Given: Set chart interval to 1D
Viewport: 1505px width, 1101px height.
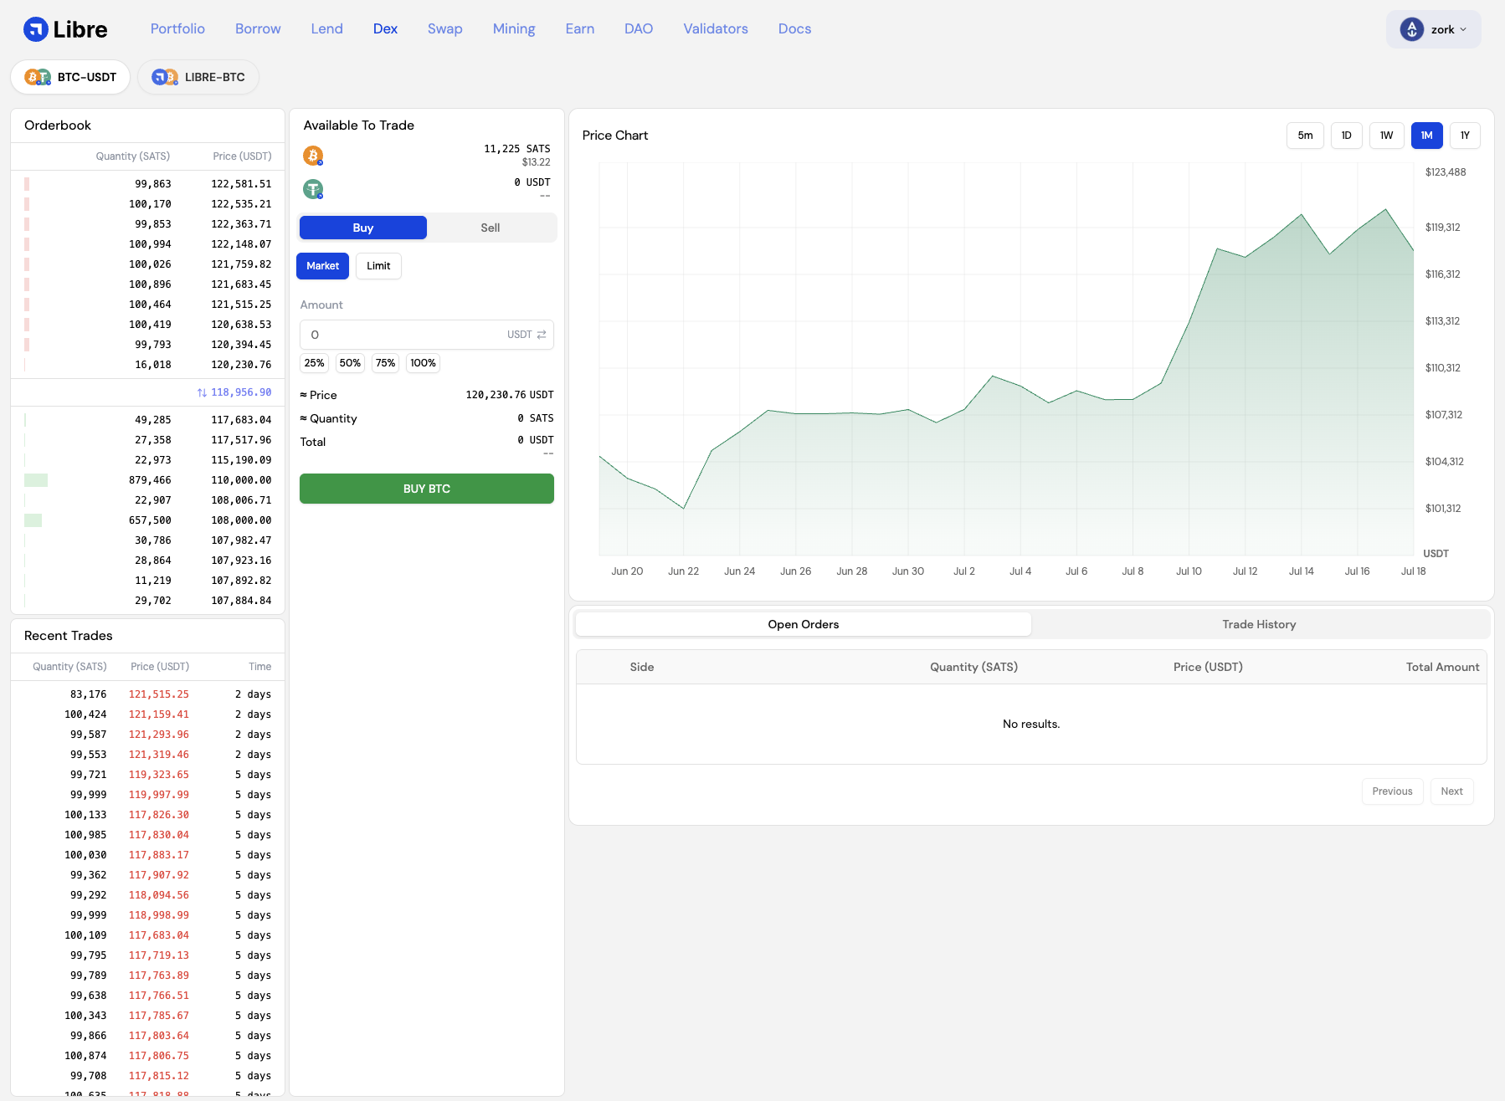Looking at the screenshot, I should point(1346,136).
